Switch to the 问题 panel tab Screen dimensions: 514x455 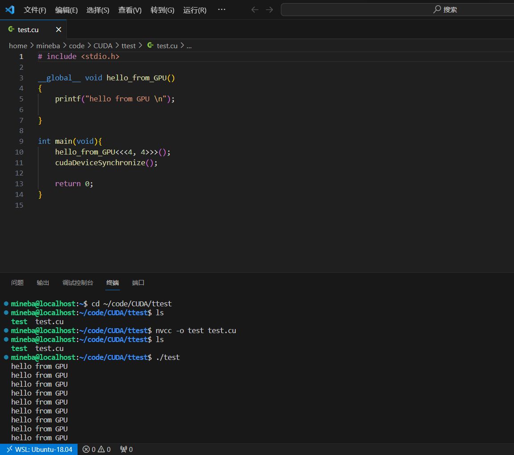17,283
